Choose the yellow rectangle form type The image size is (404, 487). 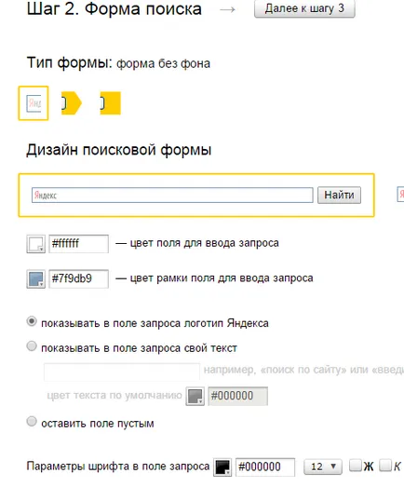[x=110, y=103]
